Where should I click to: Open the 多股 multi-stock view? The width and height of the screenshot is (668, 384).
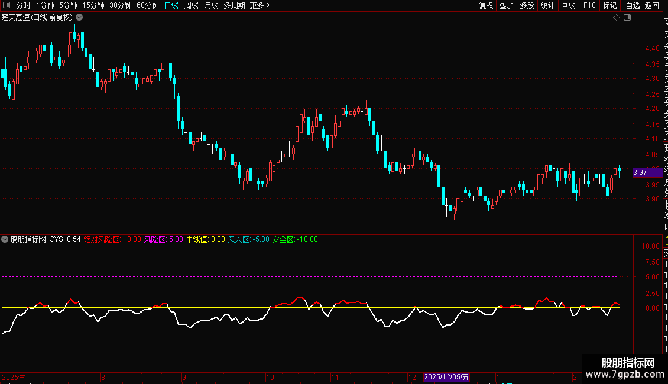pyautogui.click(x=527, y=5)
